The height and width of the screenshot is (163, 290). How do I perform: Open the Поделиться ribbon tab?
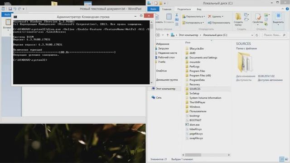point(184,9)
